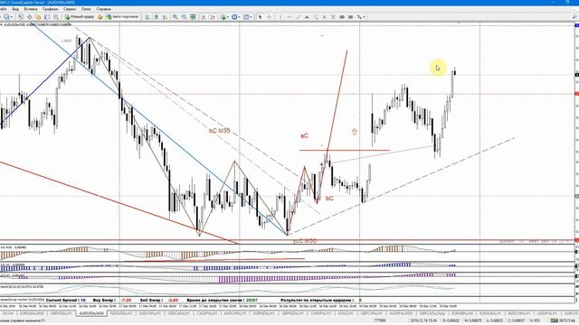Open the chart Templates icon
Image resolution: width=579 pixels, height=325 pixels.
click(x=246, y=17)
